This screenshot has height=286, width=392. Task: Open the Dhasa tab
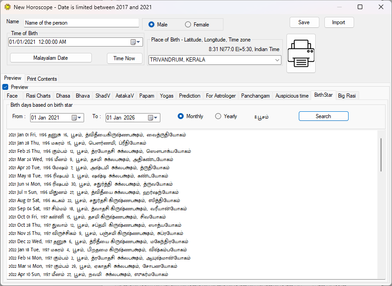[63, 96]
